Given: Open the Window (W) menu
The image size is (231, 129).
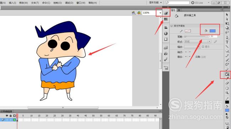Looking at the screenshot, I should coord(81,3).
